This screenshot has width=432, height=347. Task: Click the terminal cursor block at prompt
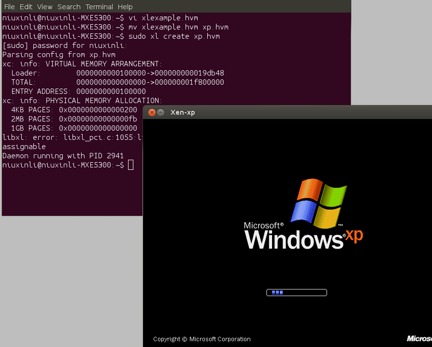coord(130,165)
